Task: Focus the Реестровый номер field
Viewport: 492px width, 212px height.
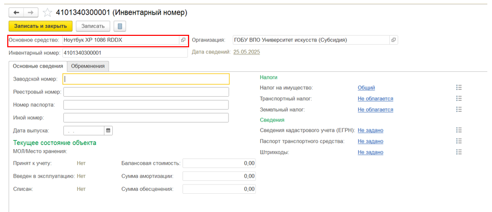Action: [146, 92]
